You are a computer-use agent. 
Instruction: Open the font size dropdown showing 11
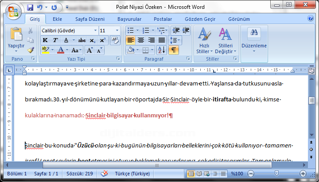point(117,31)
